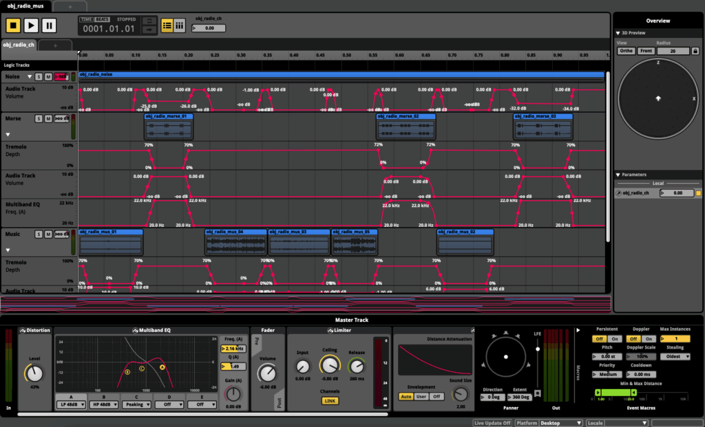Click the lock icon beside Radius
Screen dimensions: 705x427
pyautogui.click(x=694, y=51)
